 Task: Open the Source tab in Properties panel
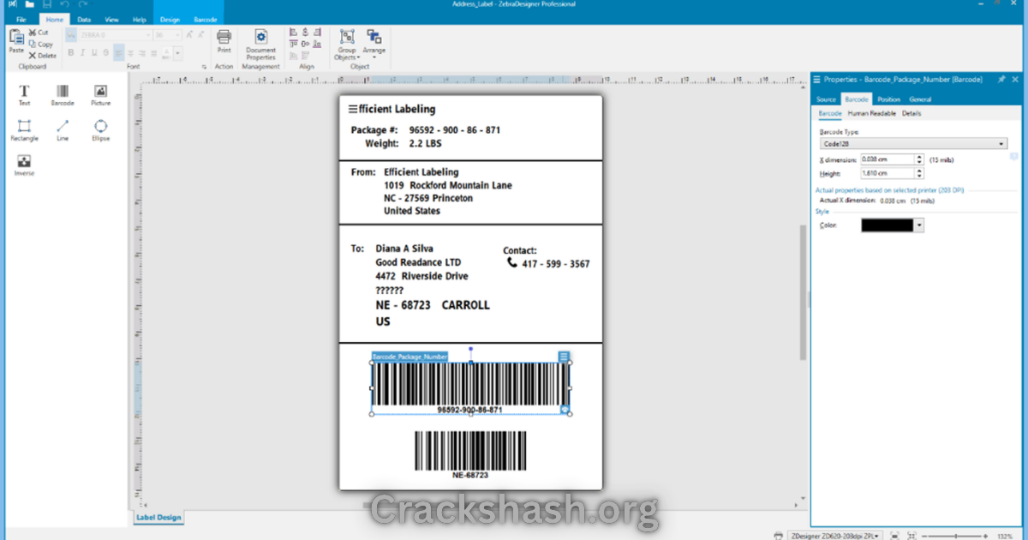[x=826, y=99]
